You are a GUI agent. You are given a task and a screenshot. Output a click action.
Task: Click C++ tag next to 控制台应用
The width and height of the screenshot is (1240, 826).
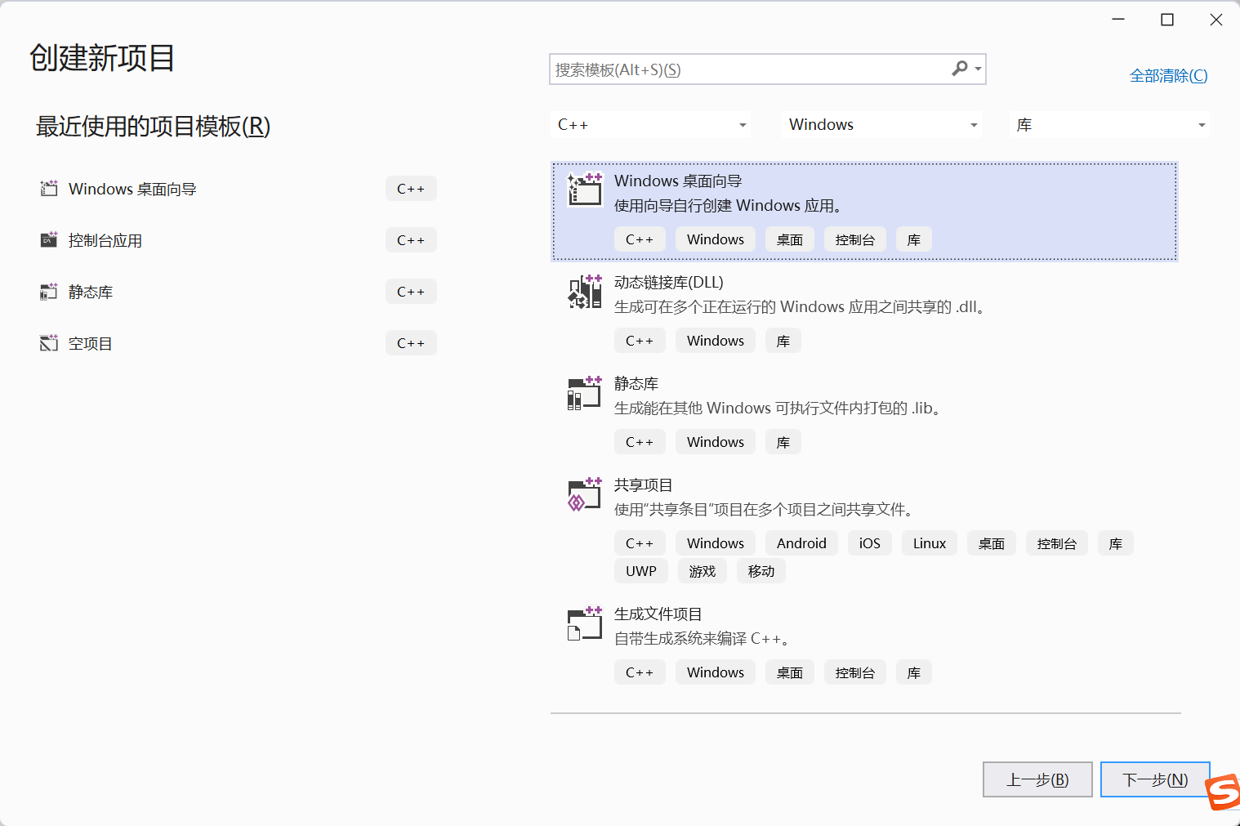(411, 240)
